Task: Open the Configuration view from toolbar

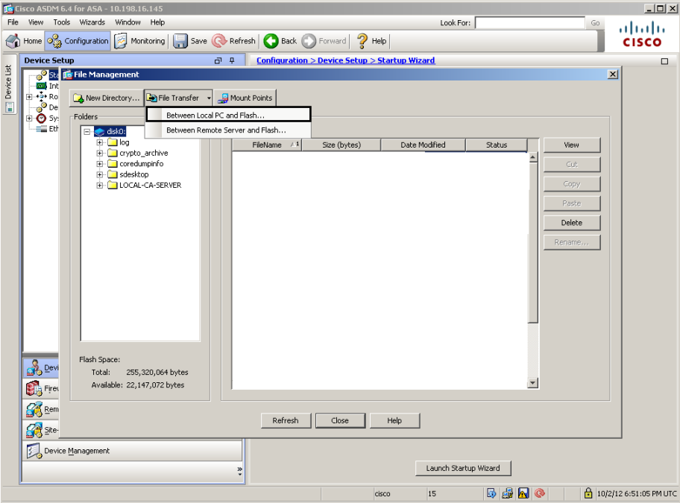Action: 78,41
